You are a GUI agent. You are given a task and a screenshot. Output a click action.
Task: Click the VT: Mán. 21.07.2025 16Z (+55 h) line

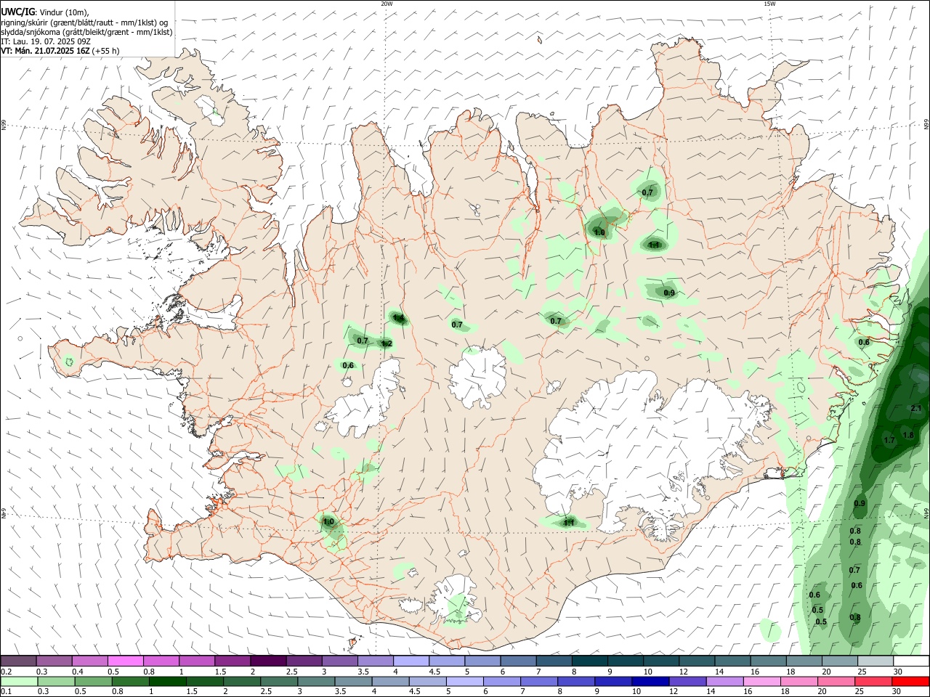60,51
